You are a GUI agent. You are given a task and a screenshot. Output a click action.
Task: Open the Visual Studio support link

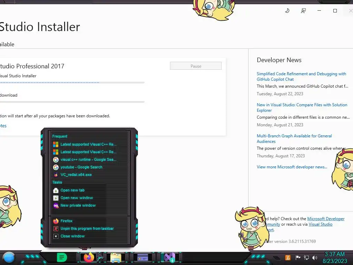(x=320, y=224)
